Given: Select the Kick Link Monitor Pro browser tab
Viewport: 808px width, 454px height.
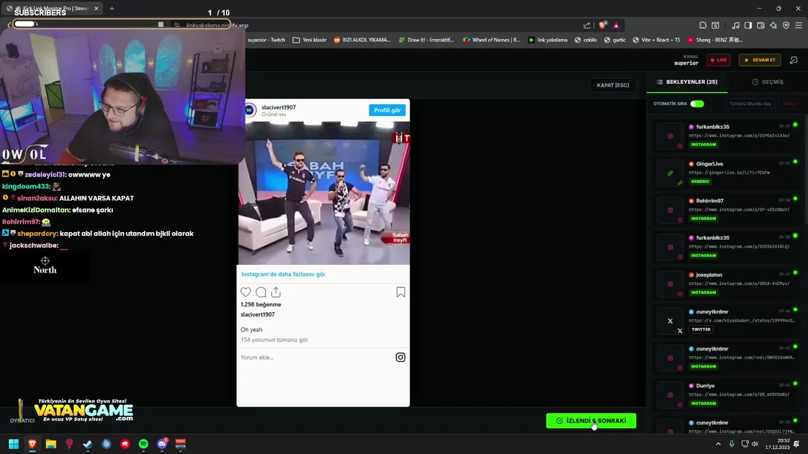Looking at the screenshot, I should point(52,8).
